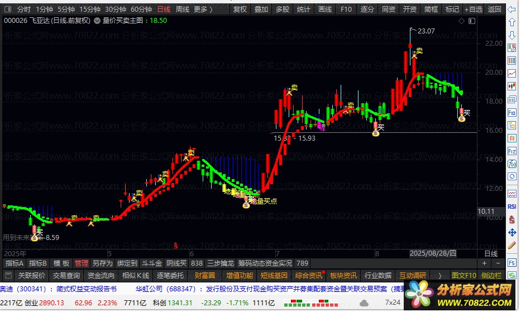
Task: Select the pencil drawing icon
Action: 512,246
